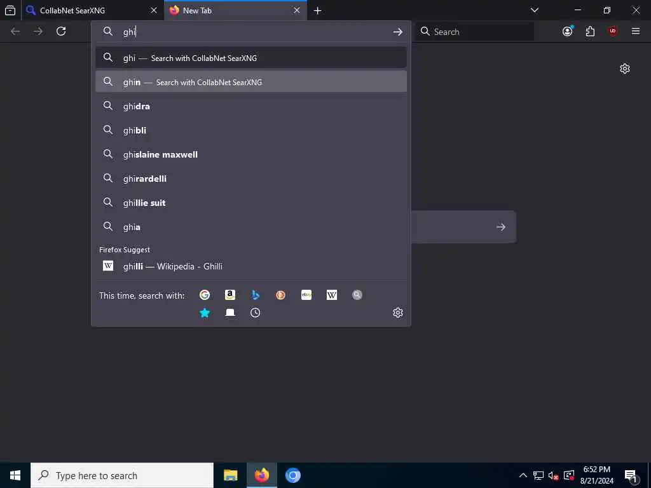Viewport: 651px width, 488px height.
Task: Open the blue circle taskbar app
Action: click(x=292, y=475)
